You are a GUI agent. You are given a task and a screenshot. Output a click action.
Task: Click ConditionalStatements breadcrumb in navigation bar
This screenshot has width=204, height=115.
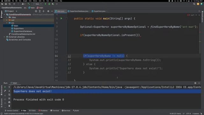[x=12, y=8]
